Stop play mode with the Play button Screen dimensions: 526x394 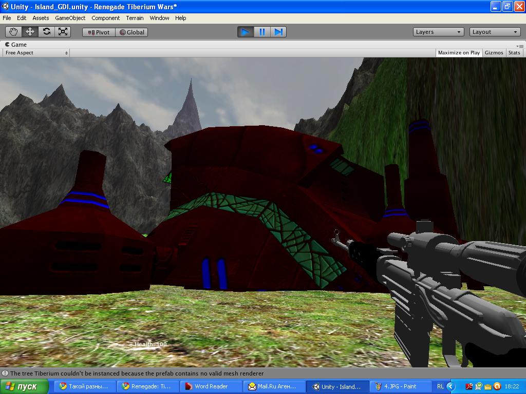(246, 32)
